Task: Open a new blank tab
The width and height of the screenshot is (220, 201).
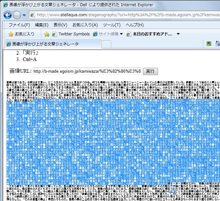Action: [x=106, y=44]
